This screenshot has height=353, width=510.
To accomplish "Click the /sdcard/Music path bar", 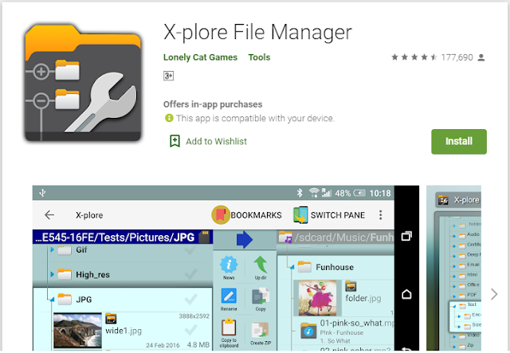I will click(335, 237).
